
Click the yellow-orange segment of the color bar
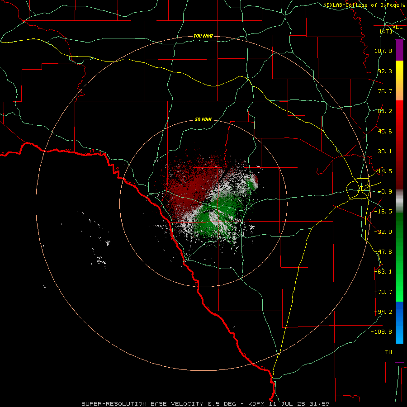(399, 80)
